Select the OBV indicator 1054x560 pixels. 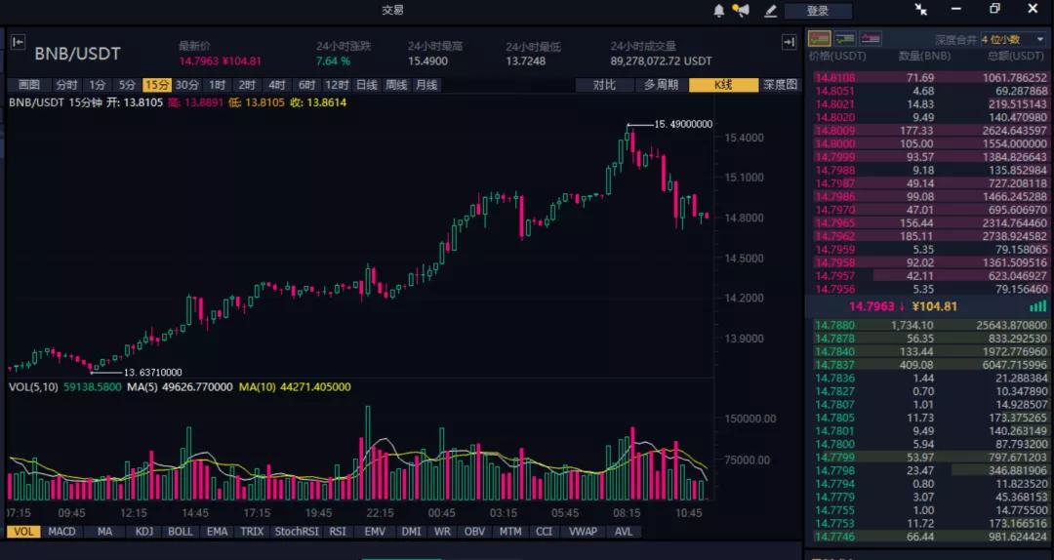(x=474, y=532)
